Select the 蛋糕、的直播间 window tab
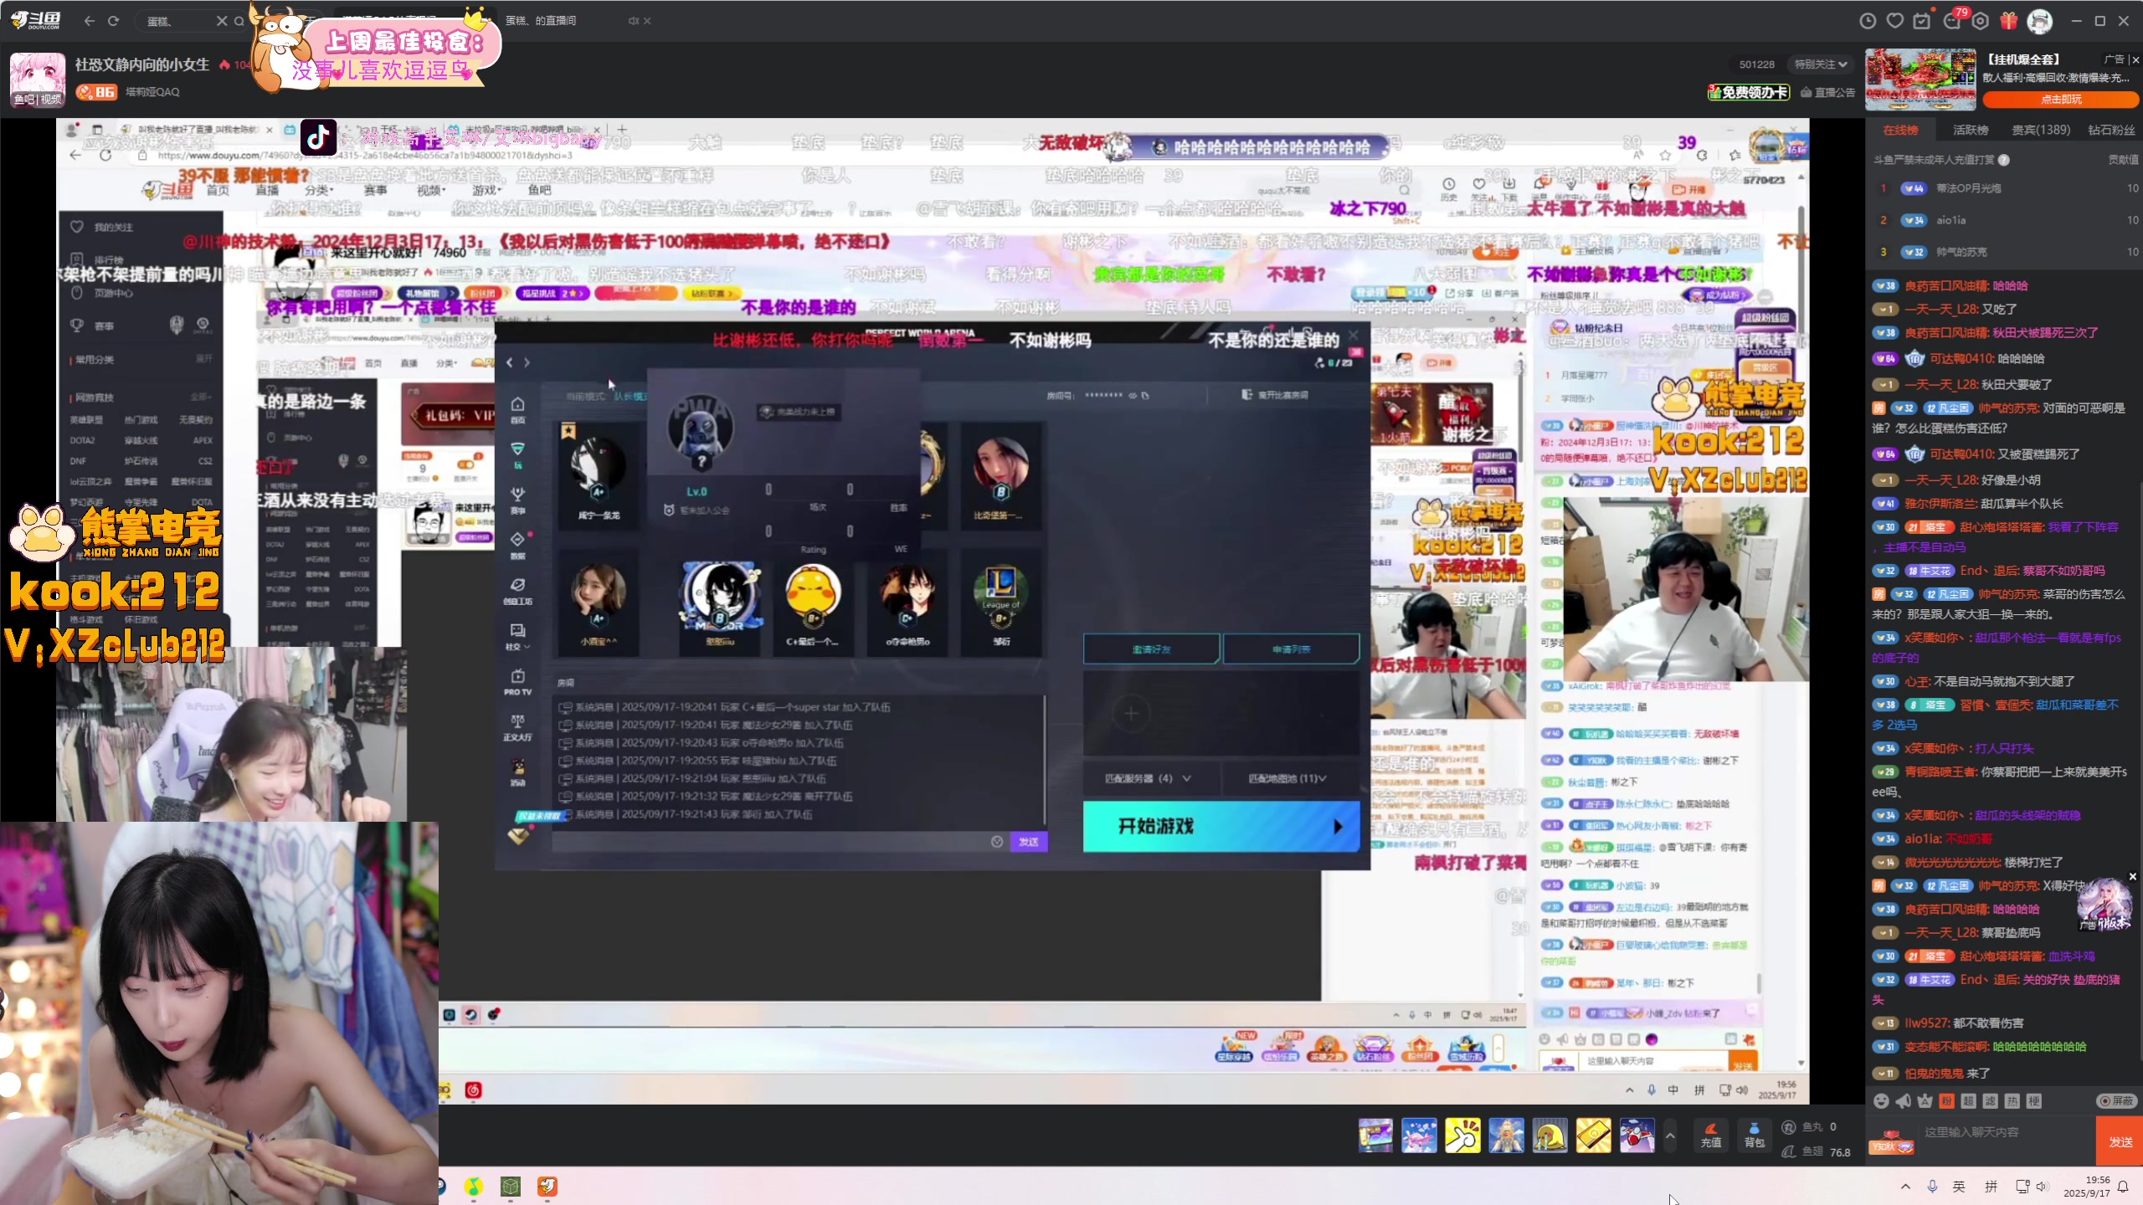 tap(541, 21)
